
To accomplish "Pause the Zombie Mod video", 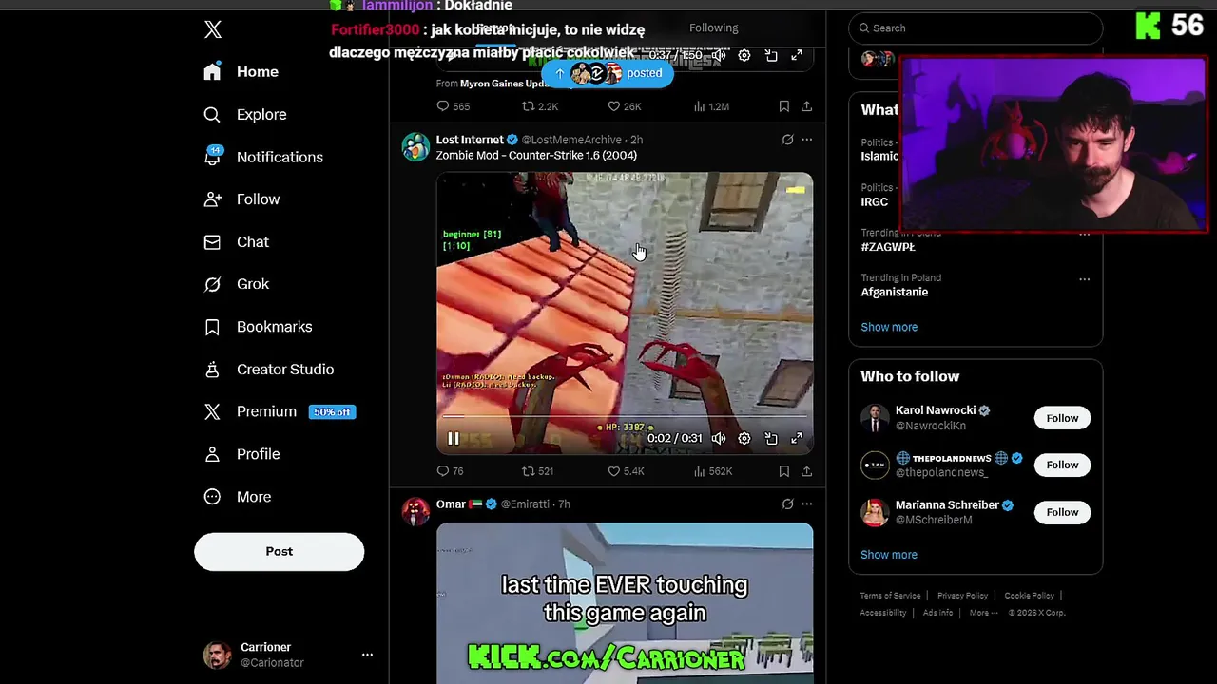I will pos(454,438).
